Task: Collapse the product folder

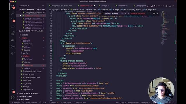Action: click(x=26, y=56)
